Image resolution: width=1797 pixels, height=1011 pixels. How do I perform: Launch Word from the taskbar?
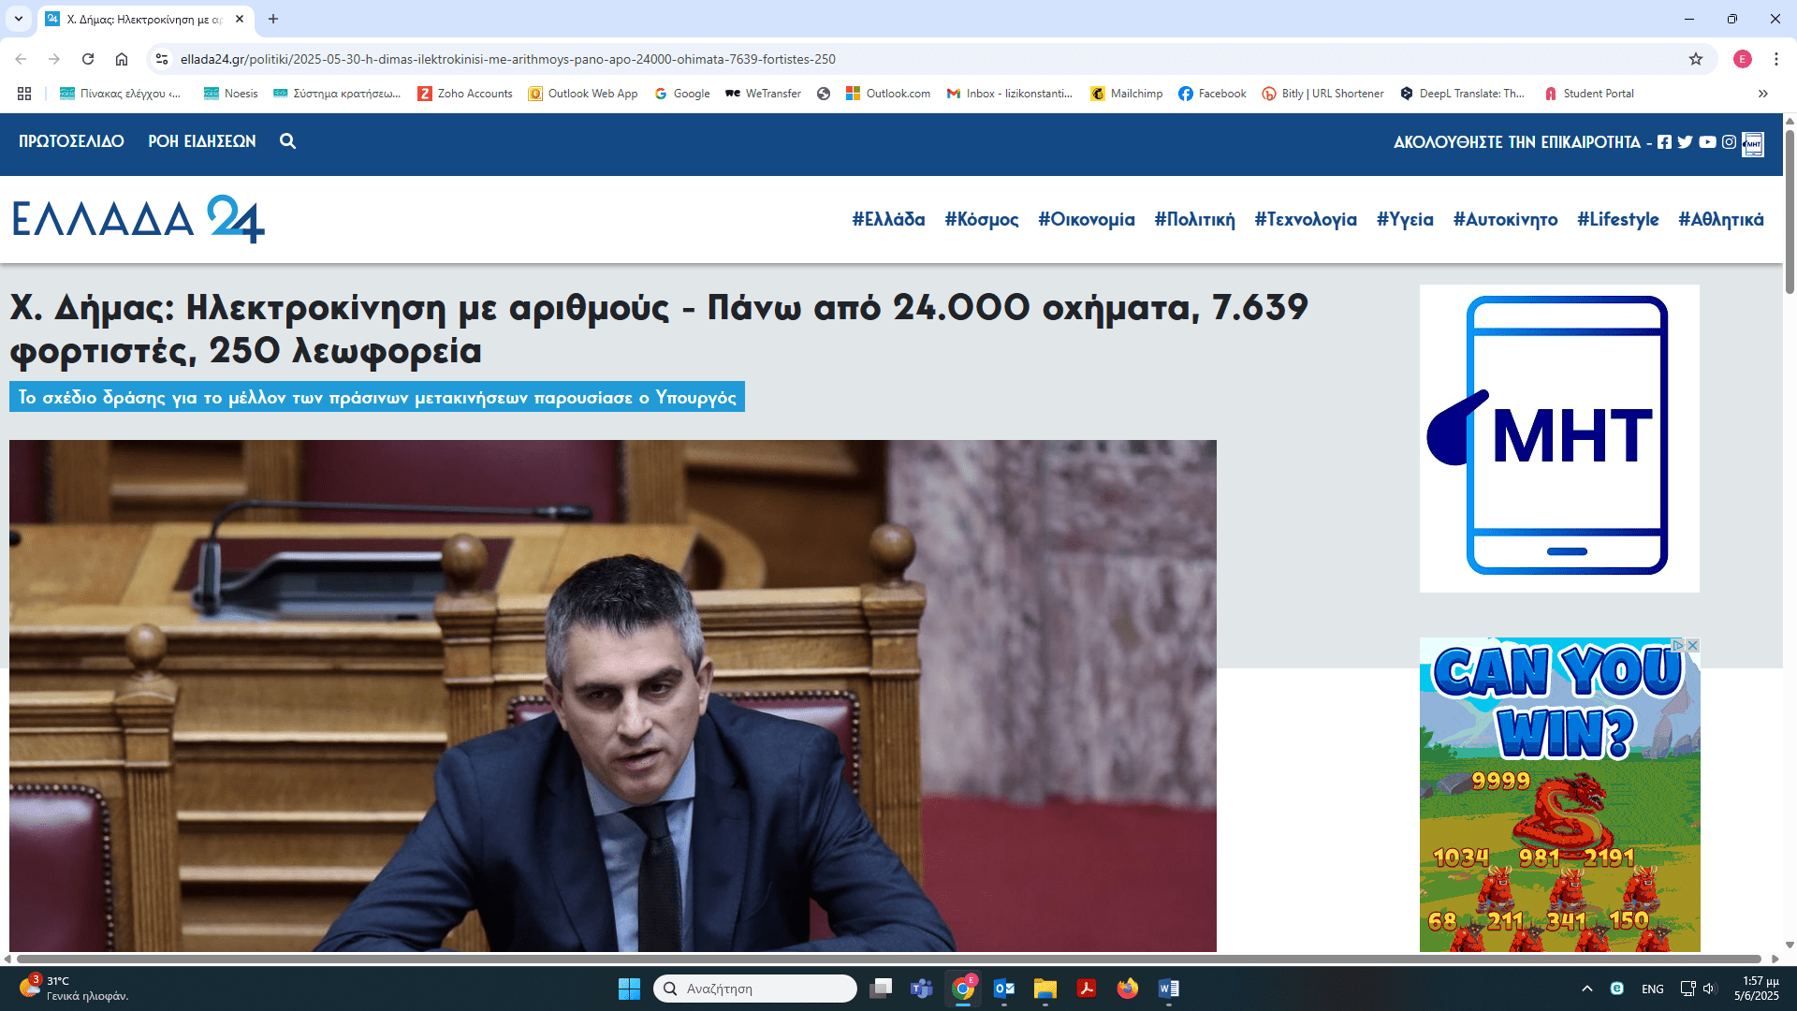1168,989
